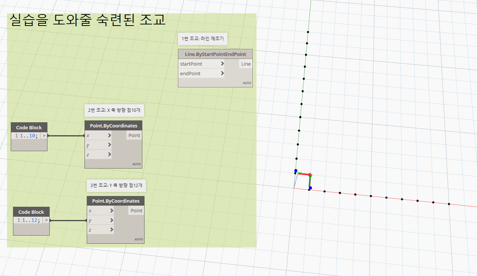Click the output port of the 1..12 code block
Image resolution: width=477 pixels, height=276 pixels.
46,220
